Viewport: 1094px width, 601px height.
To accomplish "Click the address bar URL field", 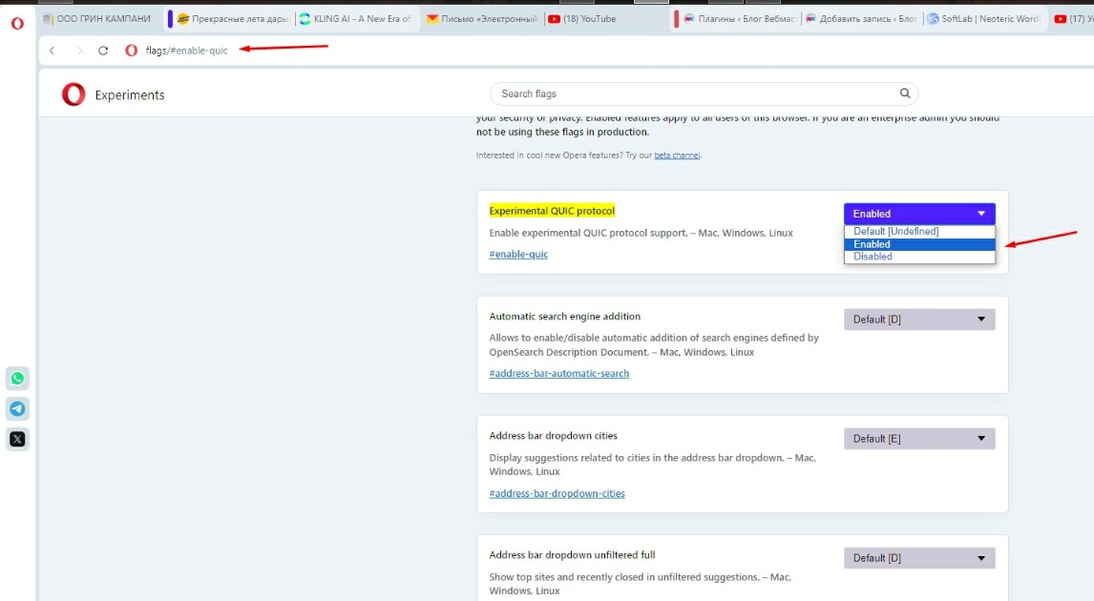I will [186, 51].
